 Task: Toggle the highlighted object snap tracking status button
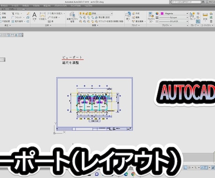pos(202,168)
